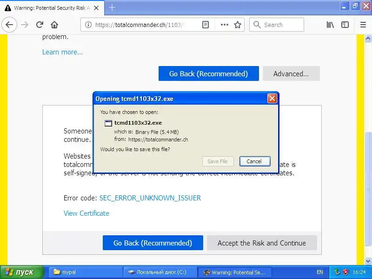
Task: Follow the Learn more... link
Action: (x=62, y=52)
